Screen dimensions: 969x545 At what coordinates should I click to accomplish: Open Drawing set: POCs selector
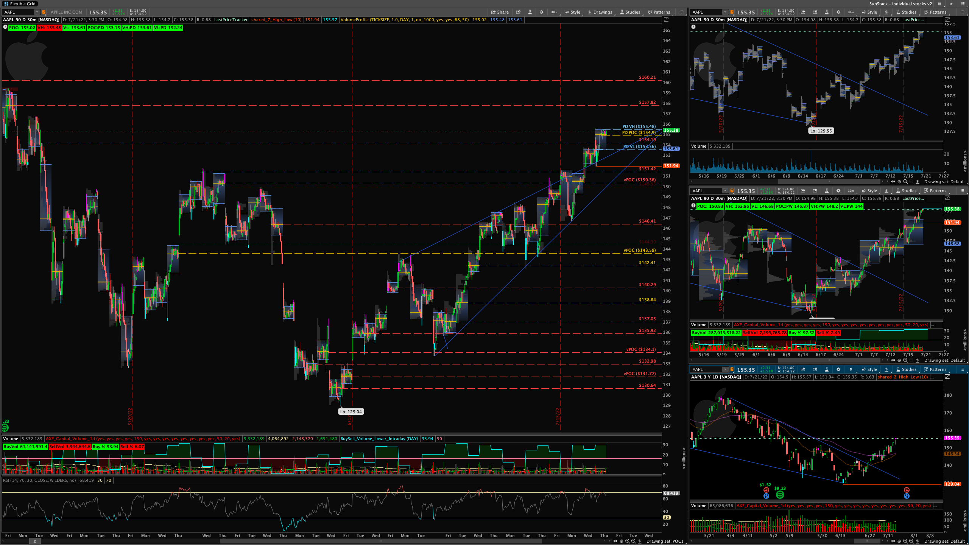point(665,541)
